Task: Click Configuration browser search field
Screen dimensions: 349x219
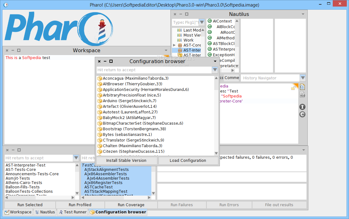Action: tap(154, 70)
